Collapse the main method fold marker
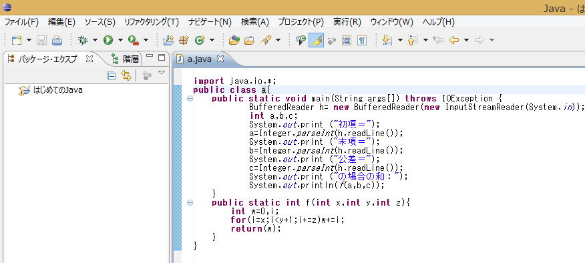Viewport: 585px width, 263px height. 190,99
